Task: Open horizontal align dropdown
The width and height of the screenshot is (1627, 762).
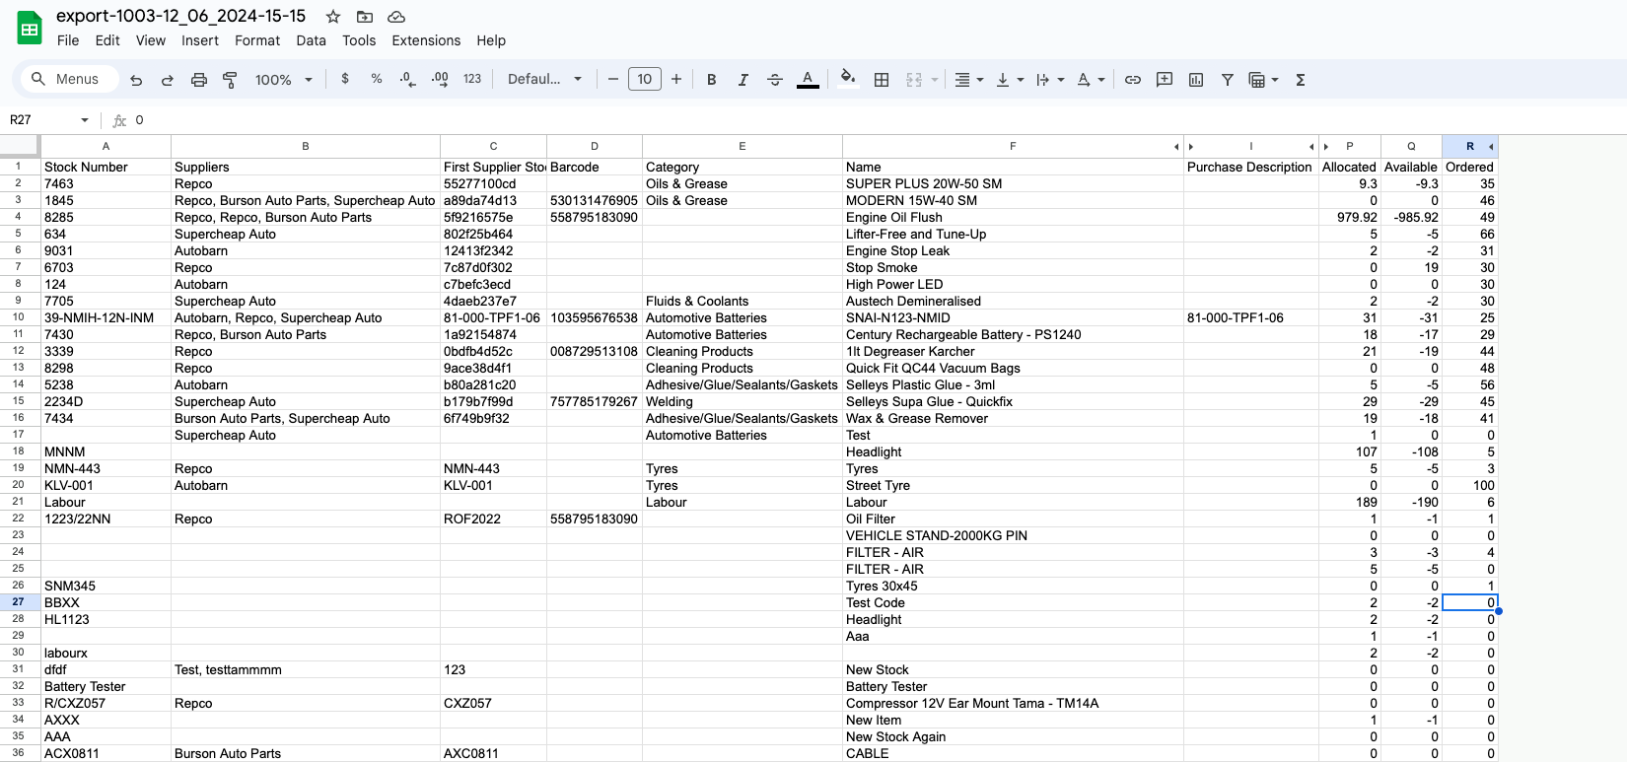Action: point(968,80)
